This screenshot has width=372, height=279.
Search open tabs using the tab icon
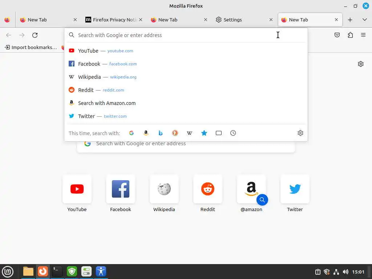[218, 133]
